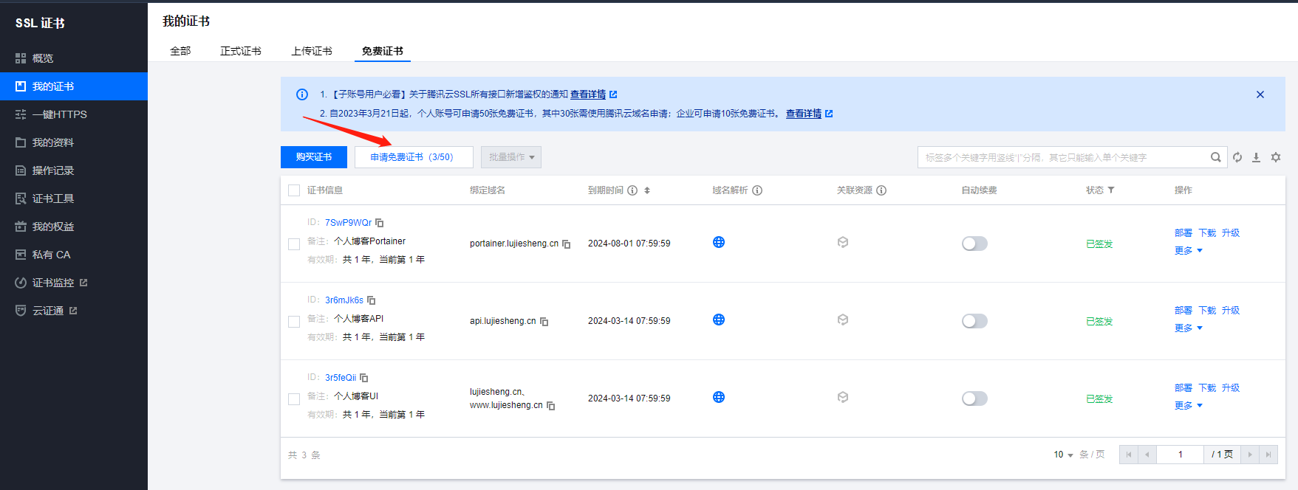Screen dimensions: 1298x490
Task: Click 升级 for certificate 3r5feQii
Action: 1231,388
